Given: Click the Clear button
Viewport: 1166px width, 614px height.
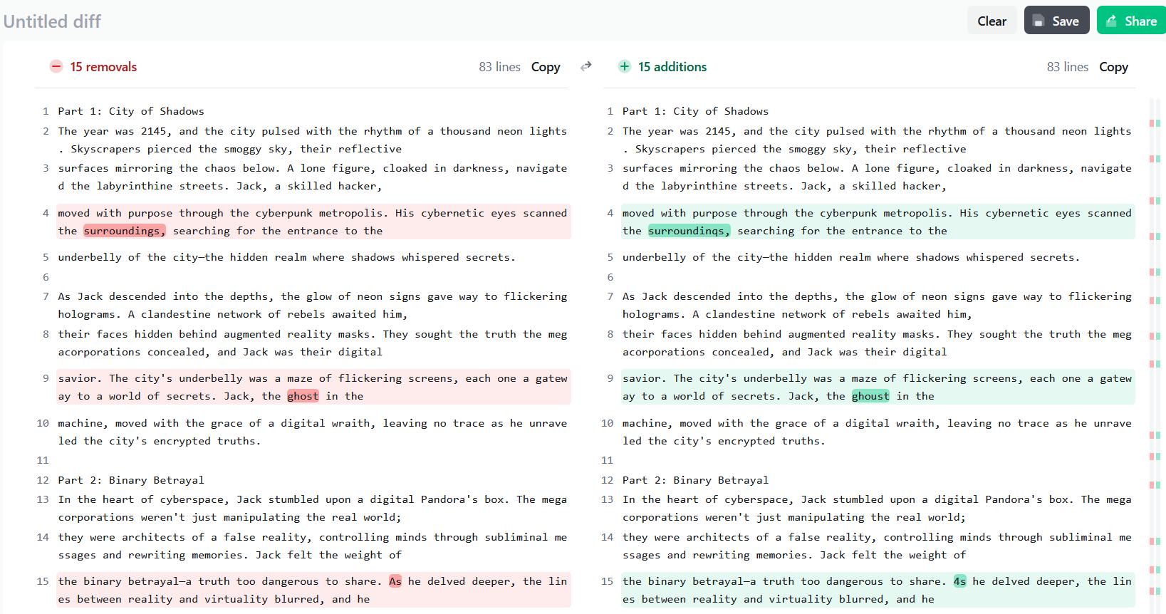Looking at the screenshot, I should 991,21.
